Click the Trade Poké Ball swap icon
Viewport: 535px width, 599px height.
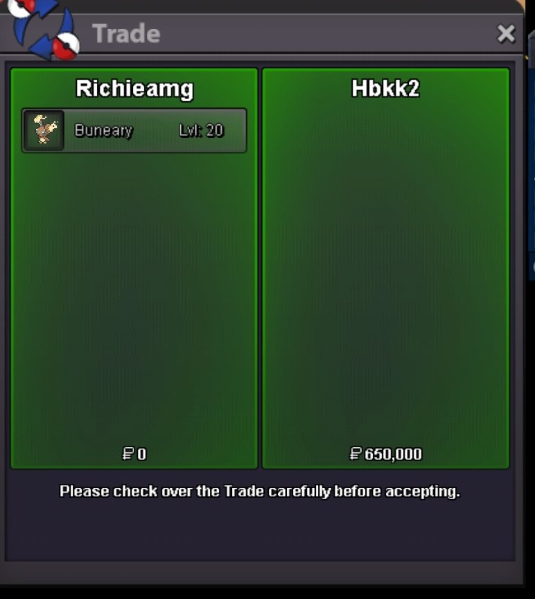[44, 28]
